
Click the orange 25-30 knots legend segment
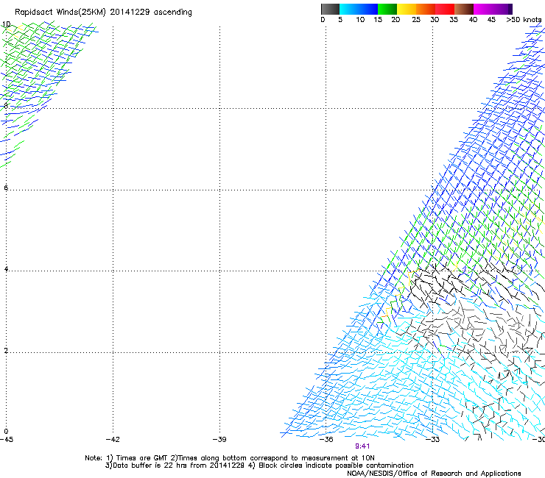tap(426, 9)
